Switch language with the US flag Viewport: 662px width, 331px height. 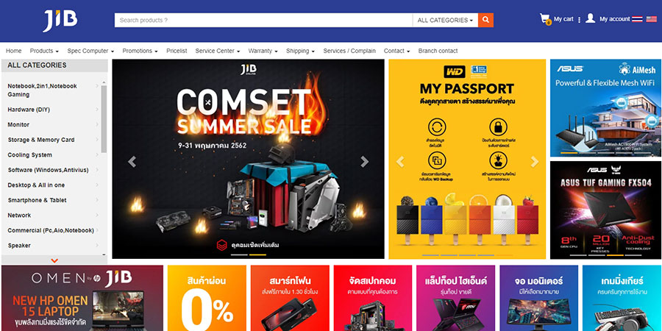tap(652, 19)
